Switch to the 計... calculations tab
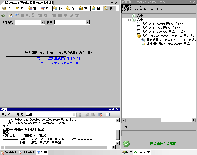Viewport: 197px width, 155px height. tap(33, 8)
